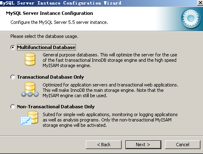Click the database icon with the line chart
Viewport: 203px width, 154px height.
click(x=29, y=118)
